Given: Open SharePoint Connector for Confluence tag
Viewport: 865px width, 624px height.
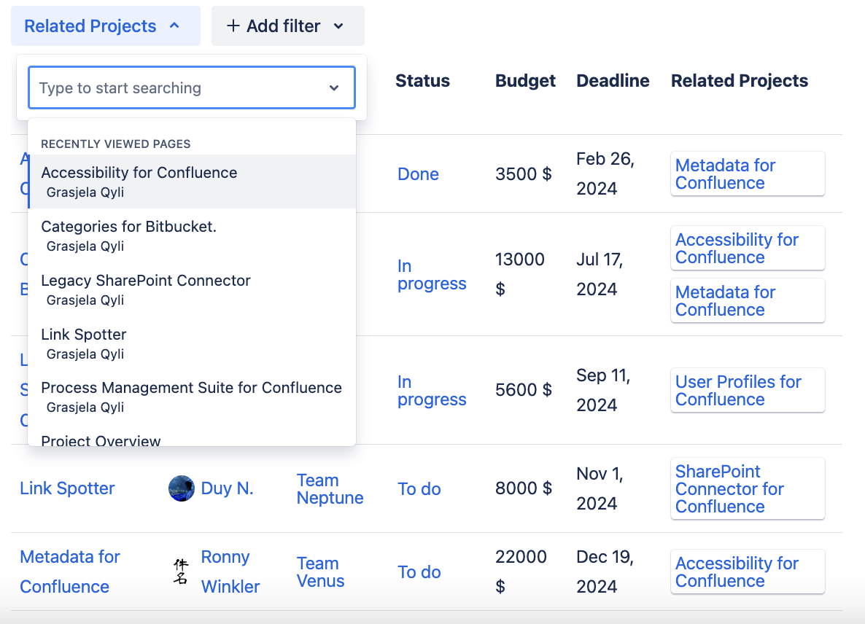Looking at the screenshot, I should [x=729, y=489].
